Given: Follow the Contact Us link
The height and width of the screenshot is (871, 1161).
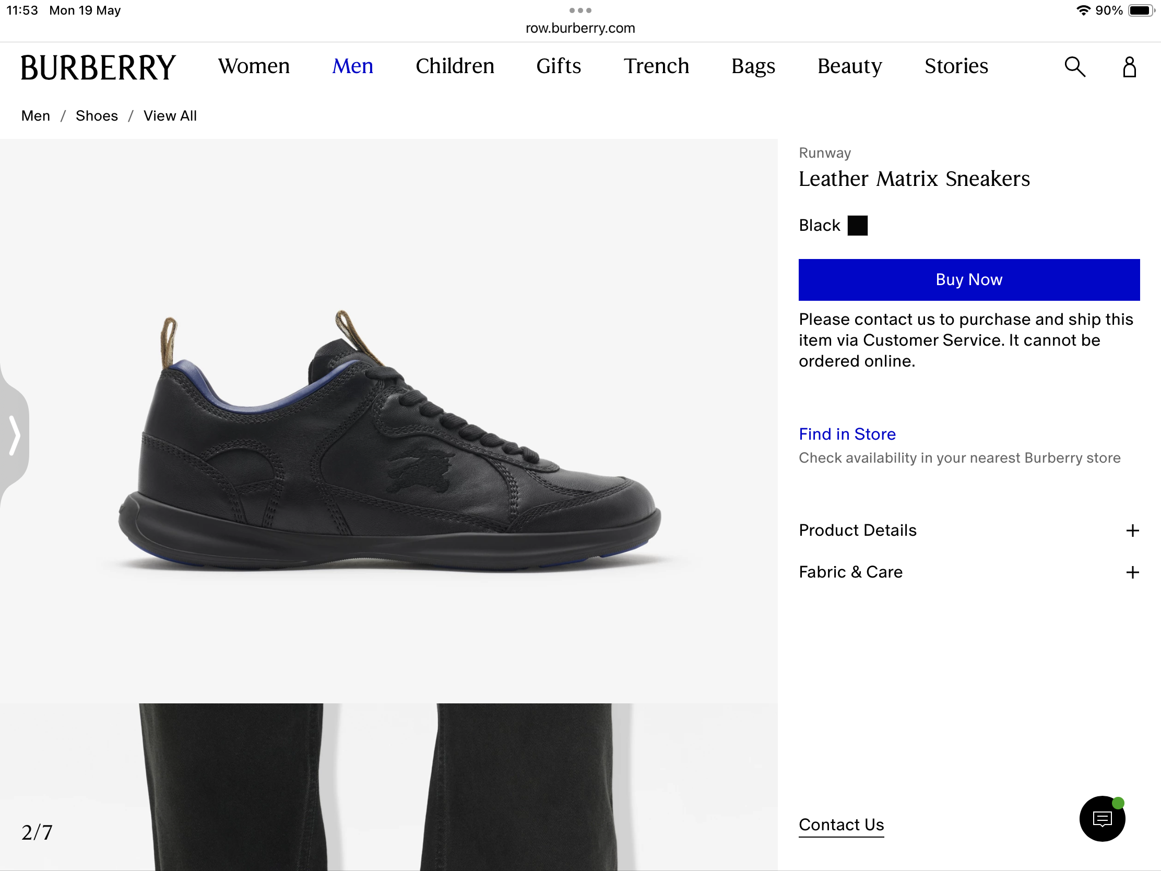Looking at the screenshot, I should tap(841, 825).
